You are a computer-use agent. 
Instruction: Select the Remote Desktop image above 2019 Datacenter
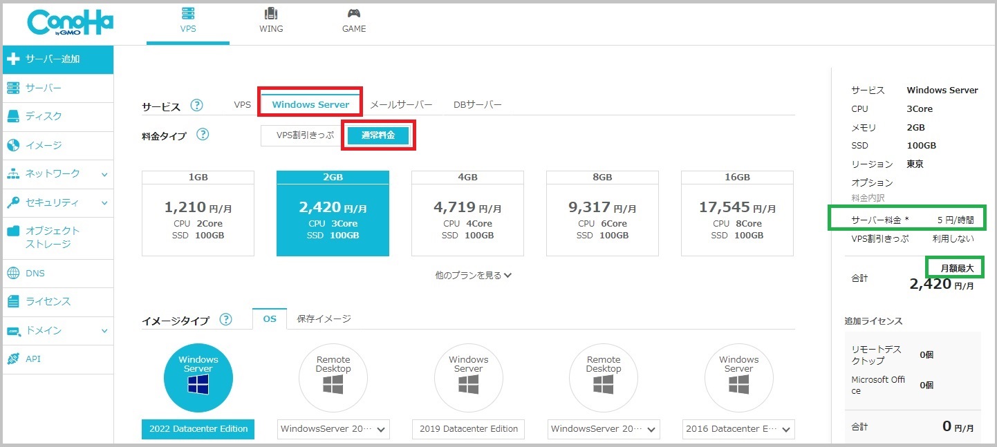tap(333, 378)
